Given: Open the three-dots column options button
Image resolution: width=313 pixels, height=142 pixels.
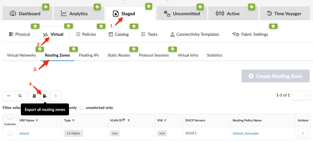Looking at the screenshot, I should pyautogui.click(x=9, y=96).
